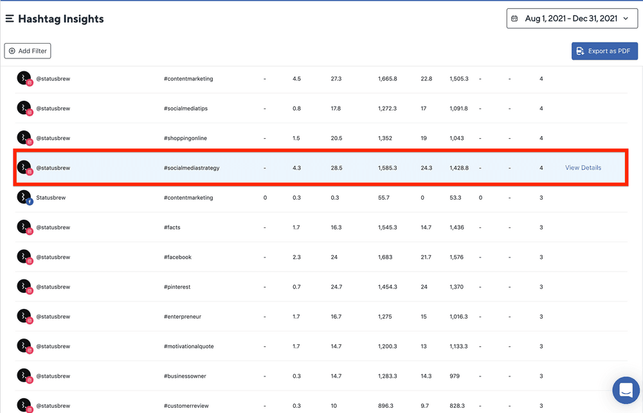Open the hamburger menu beside Hashtag Insights
This screenshot has height=413, width=643.
point(10,19)
